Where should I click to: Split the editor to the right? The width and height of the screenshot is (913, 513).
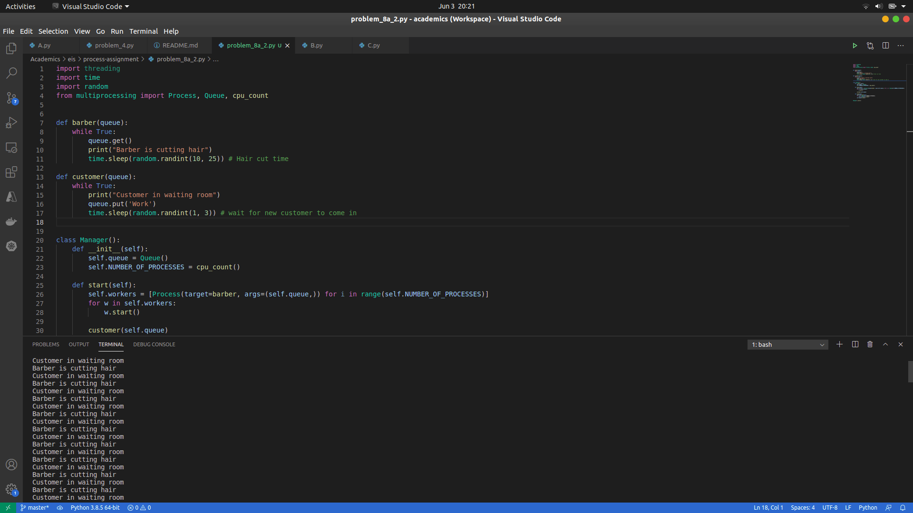pyautogui.click(x=885, y=46)
